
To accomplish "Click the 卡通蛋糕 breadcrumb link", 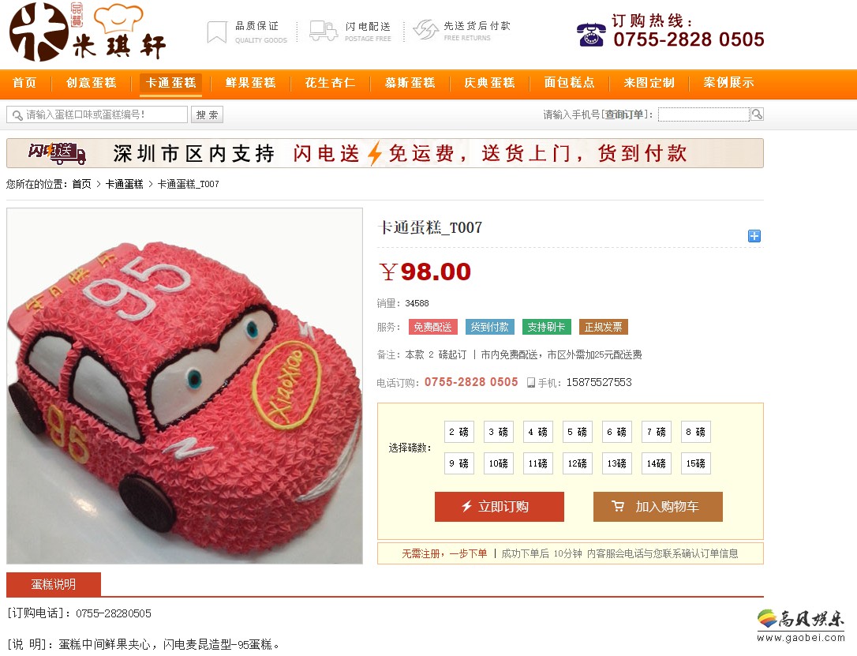I will click(x=124, y=184).
